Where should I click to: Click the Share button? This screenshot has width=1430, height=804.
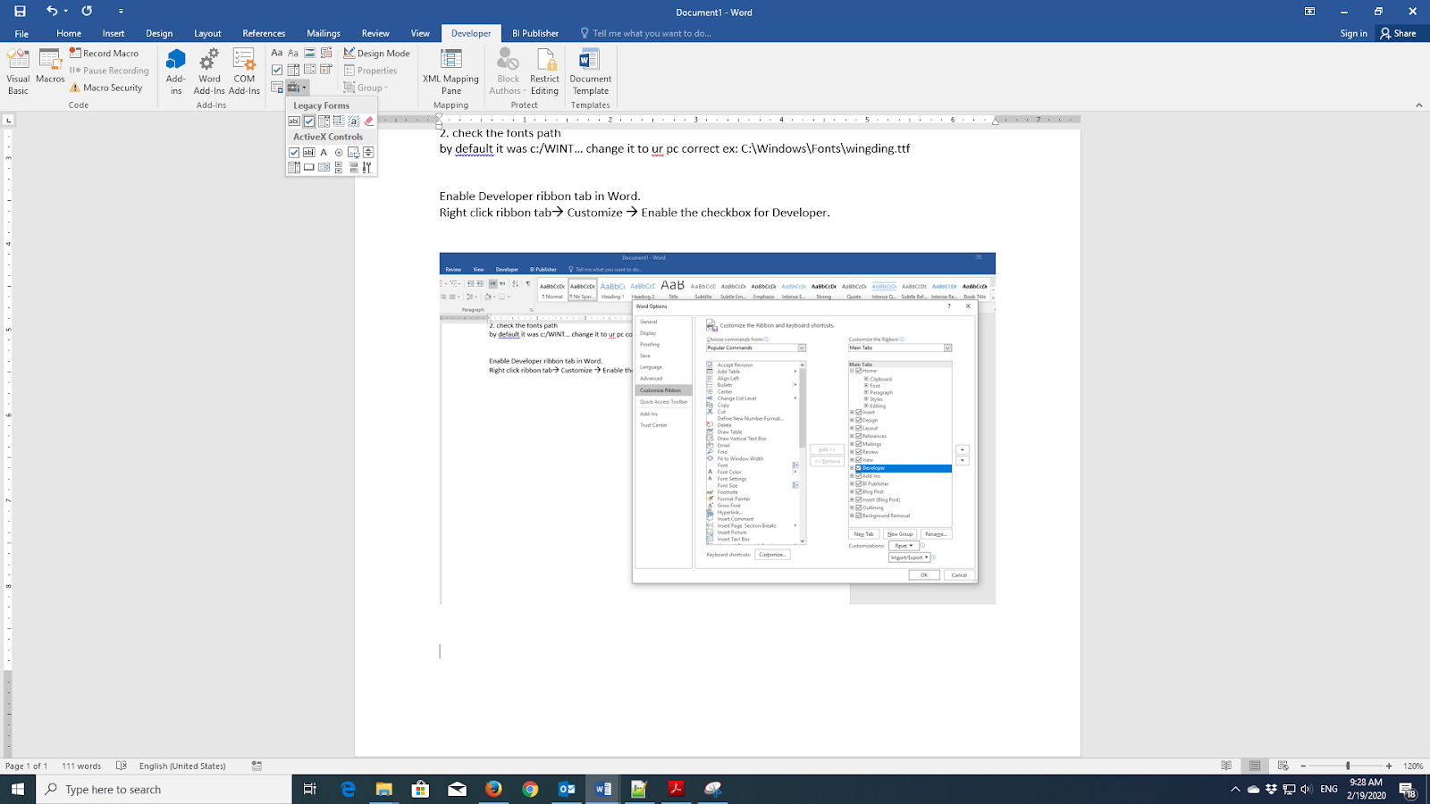[1399, 33]
